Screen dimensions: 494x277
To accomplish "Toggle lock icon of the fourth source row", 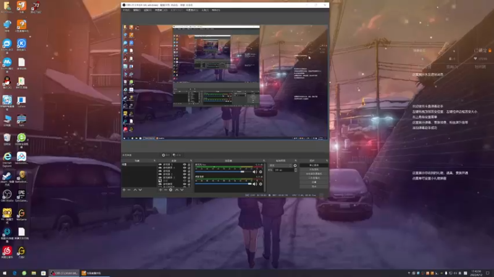I will point(189,174).
